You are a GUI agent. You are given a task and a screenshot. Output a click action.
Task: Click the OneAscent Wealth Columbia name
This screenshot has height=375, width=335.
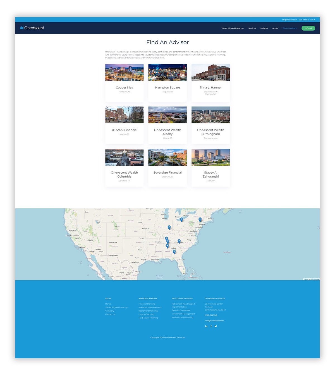[x=125, y=175]
